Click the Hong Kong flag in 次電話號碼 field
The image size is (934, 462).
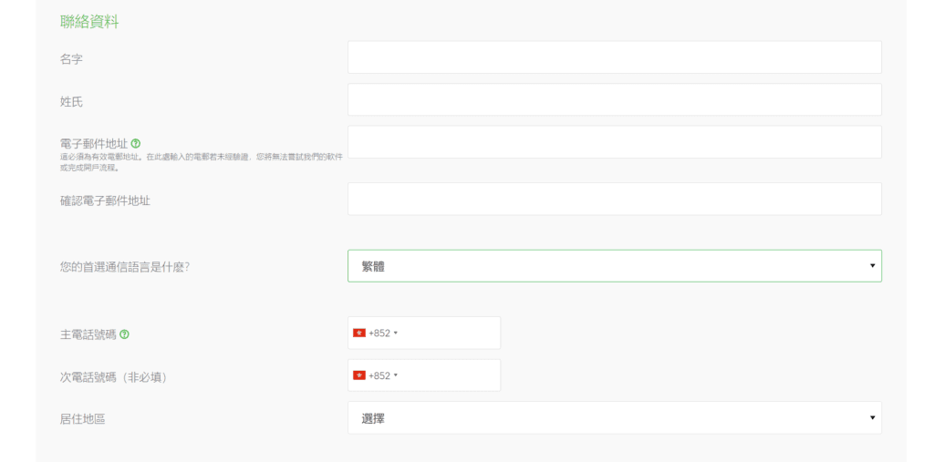[x=359, y=375]
